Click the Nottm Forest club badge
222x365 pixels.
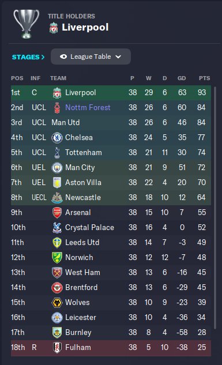pyautogui.click(x=57, y=108)
